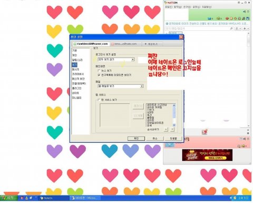The image size is (253, 203).
Task: Open the music note icon in NateOn
Action: click(244, 18)
